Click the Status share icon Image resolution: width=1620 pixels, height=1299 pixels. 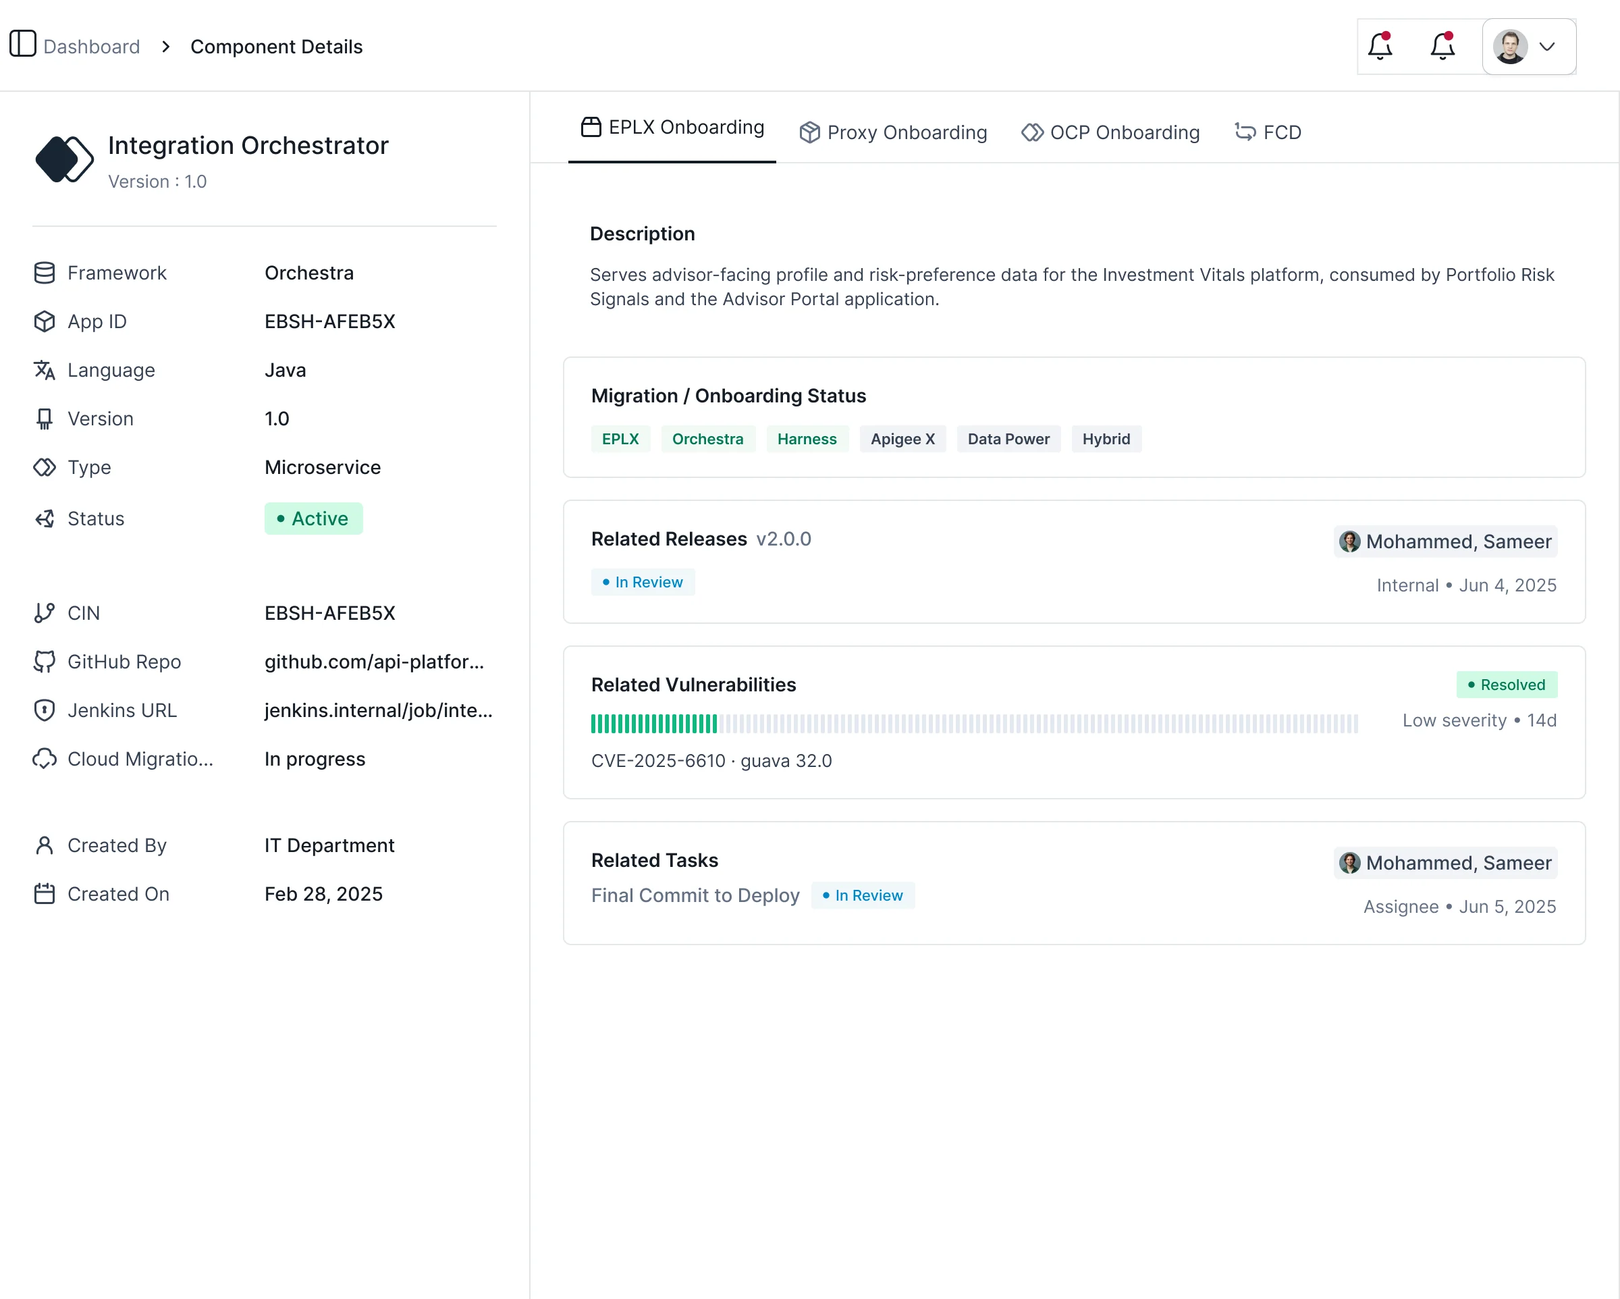[45, 519]
